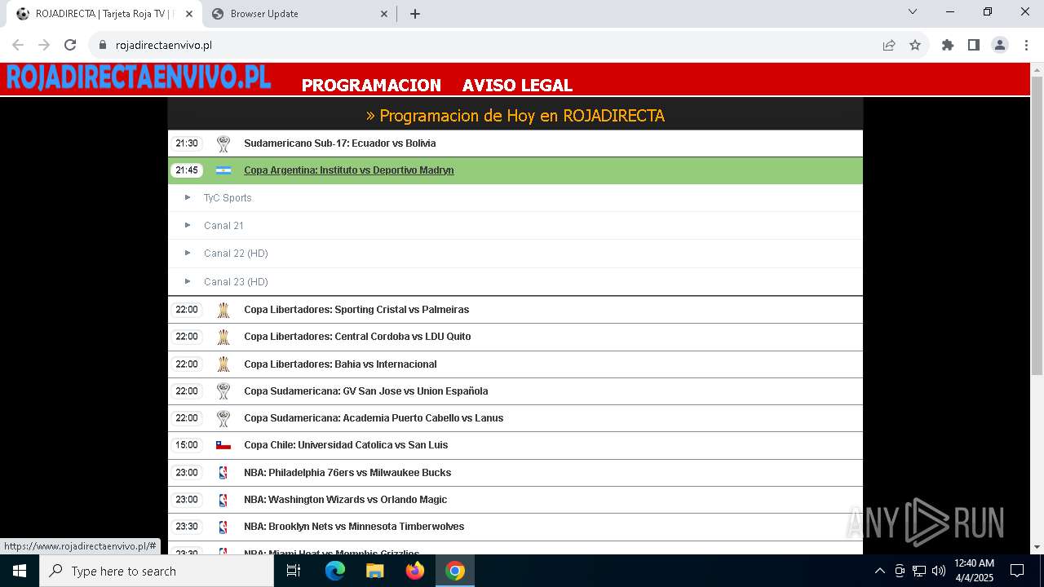Viewport: 1044px width, 587px height.
Task: Click the Argentina flag icon for Copa Argentina
Action: (223, 170)
